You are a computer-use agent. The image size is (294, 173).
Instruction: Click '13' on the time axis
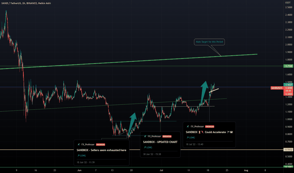(112, 170)
